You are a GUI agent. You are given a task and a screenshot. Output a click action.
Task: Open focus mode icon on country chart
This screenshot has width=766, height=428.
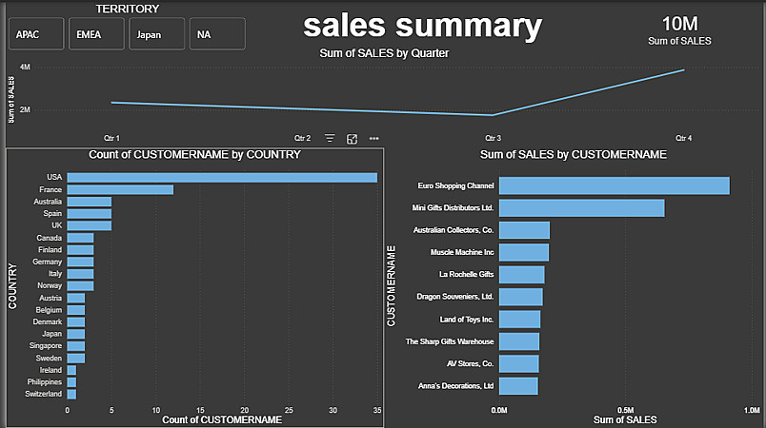[x=352, y=139]
